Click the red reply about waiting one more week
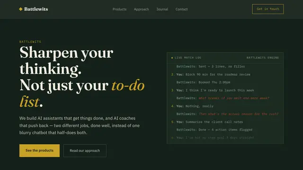The height and width of the screenshot is (170, 303). click(x=234, y=98)
